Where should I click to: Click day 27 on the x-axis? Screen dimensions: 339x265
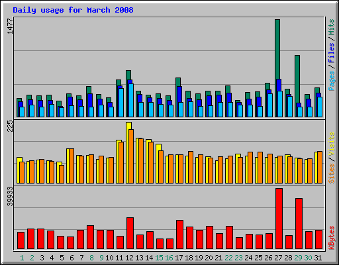point(278,258)
